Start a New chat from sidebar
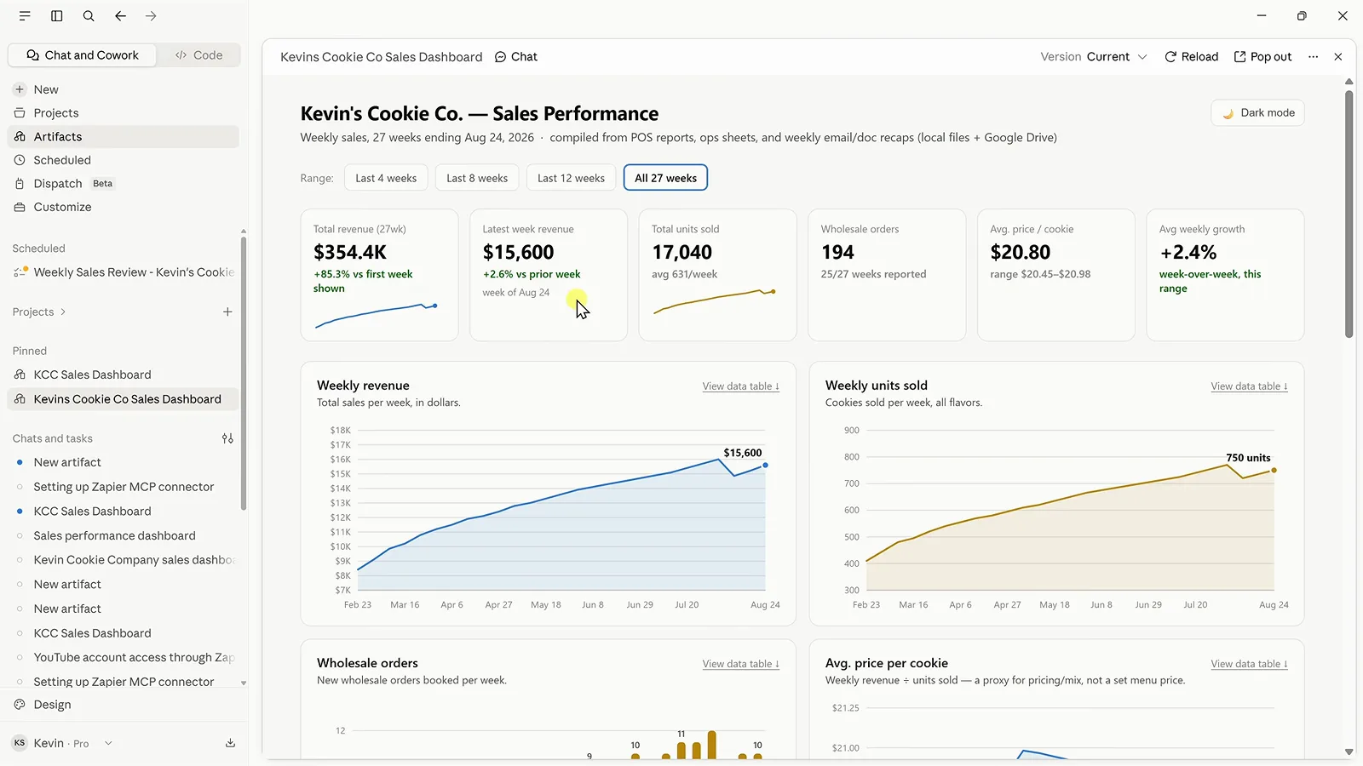Viewport: 1363px width, 766px height. click(x=123, y=89)
